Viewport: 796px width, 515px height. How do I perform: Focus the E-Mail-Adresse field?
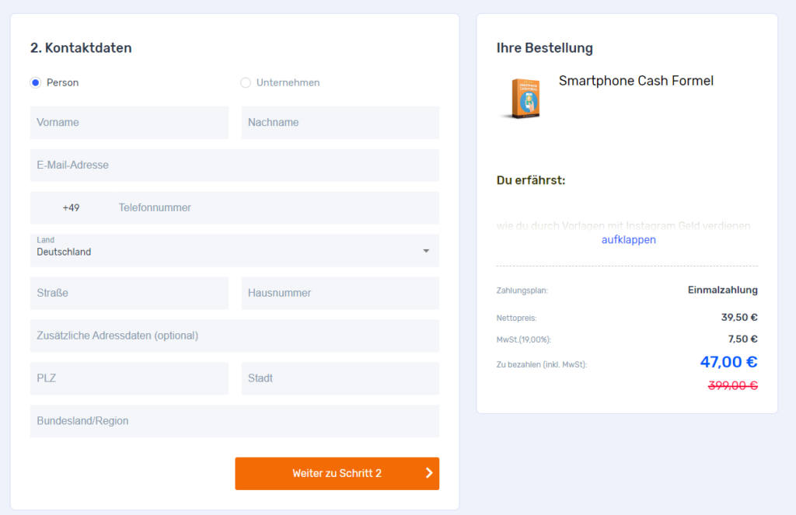[x=235, y=165]
